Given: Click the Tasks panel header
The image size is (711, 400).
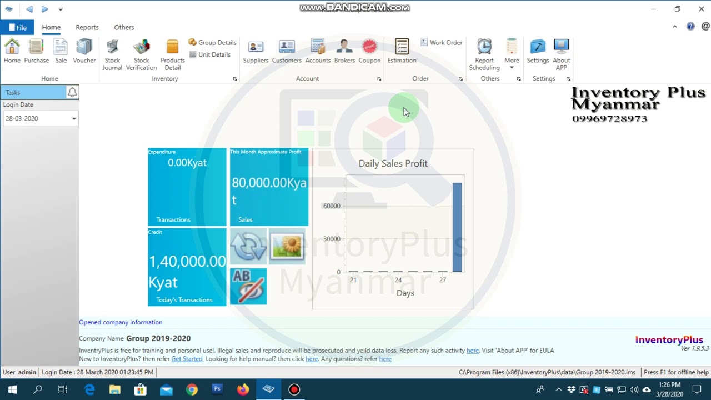Looking at the screenshot, I should [x=33, y=92].
